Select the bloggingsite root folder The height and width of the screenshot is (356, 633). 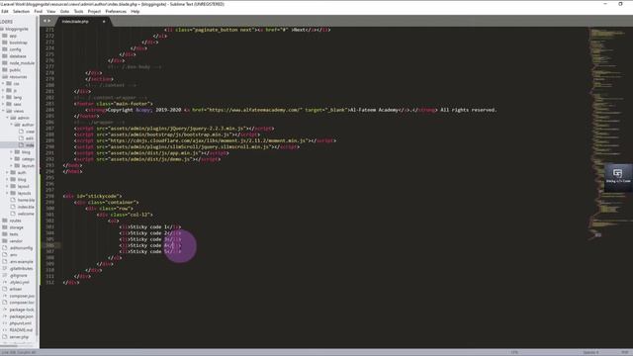17,29
